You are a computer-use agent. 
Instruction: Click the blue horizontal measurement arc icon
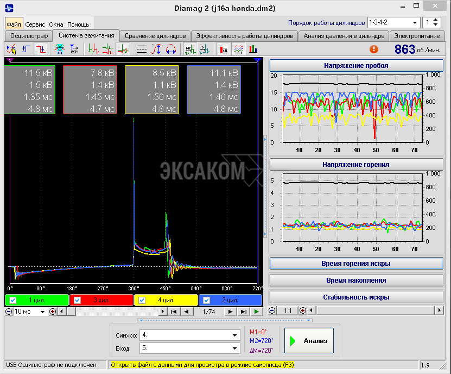171,49
